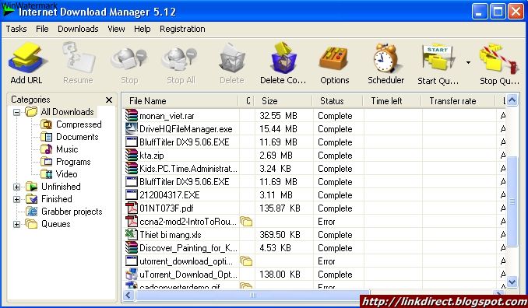The height and width of the screenshot is (308, 528).
Task: Click the vertical scrollbar down arrow
Action: (512, 282)
